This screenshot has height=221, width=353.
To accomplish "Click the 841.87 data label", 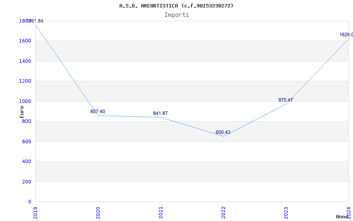I will (x=160, y=113).
